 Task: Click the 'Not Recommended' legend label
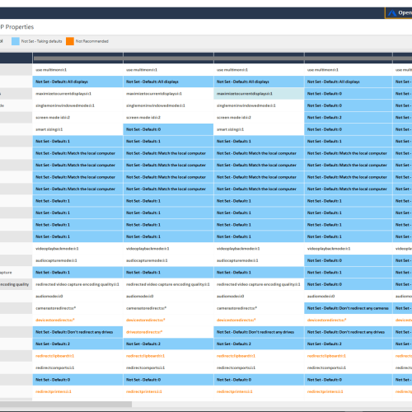pos(92,41)
